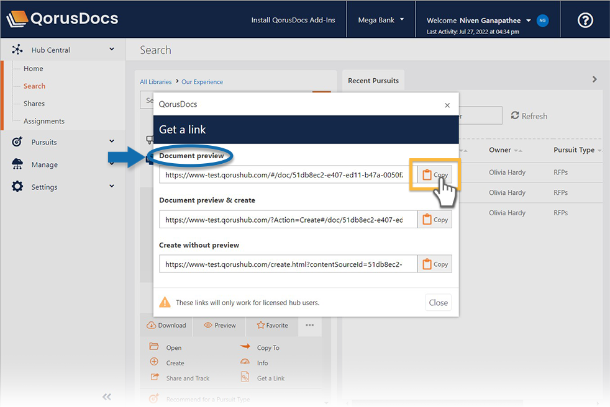This screenshot has width=610, height=407.
Task: Copy the Document preview & create link
Action: pos(435,220)
